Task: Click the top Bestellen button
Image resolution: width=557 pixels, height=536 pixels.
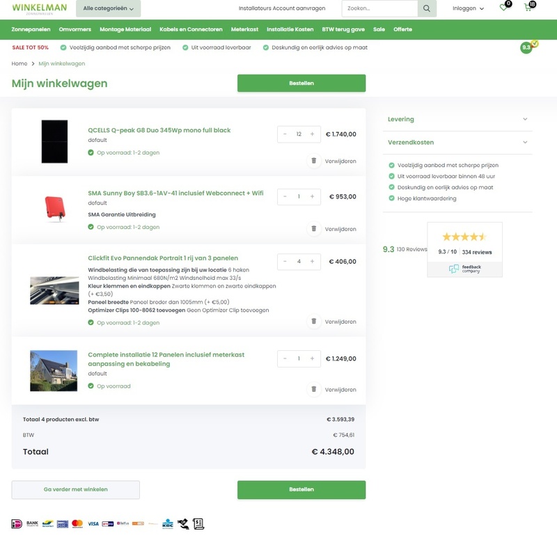Action: [301, 83]
